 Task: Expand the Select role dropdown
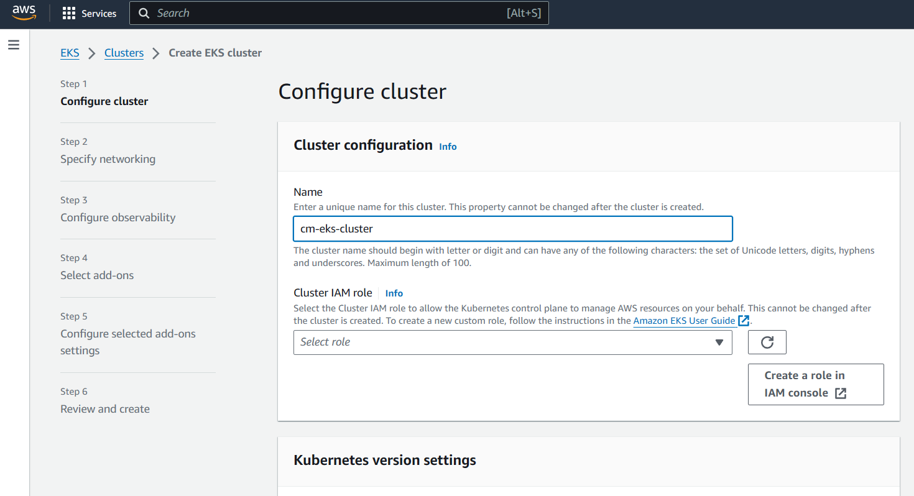[x=504, y=342]
